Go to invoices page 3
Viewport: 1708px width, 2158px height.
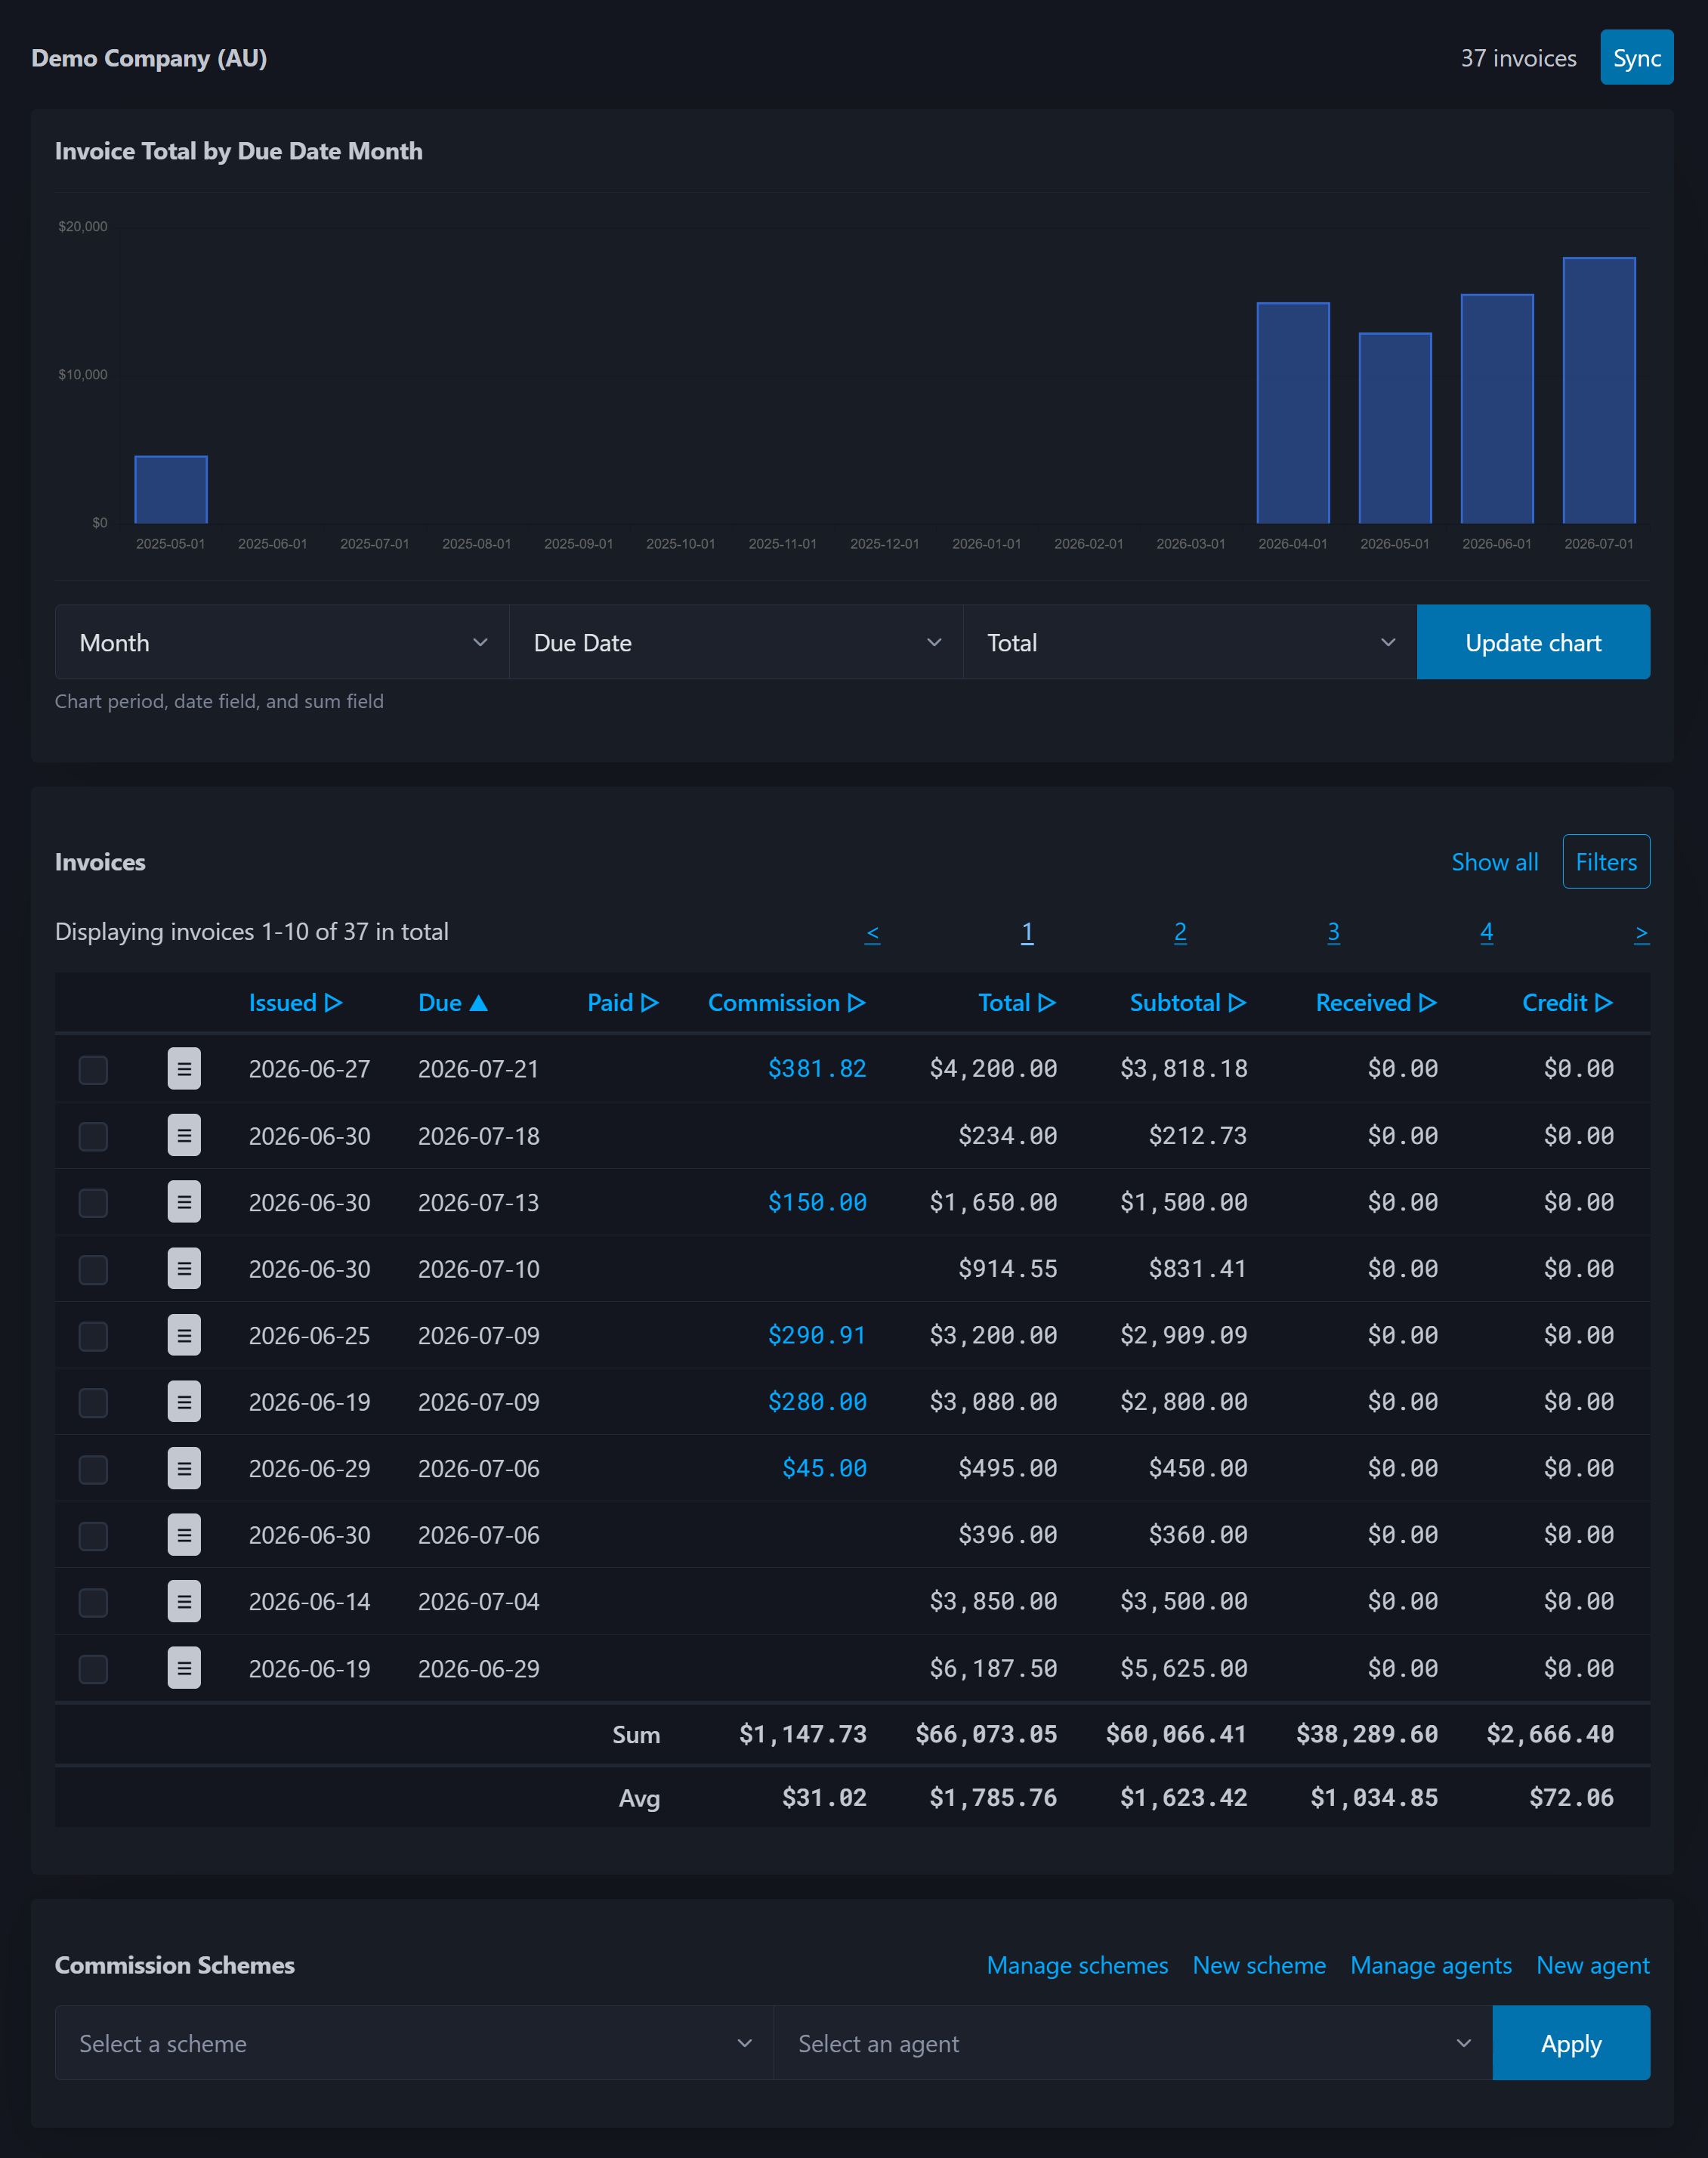click(x=1333, y=932)
